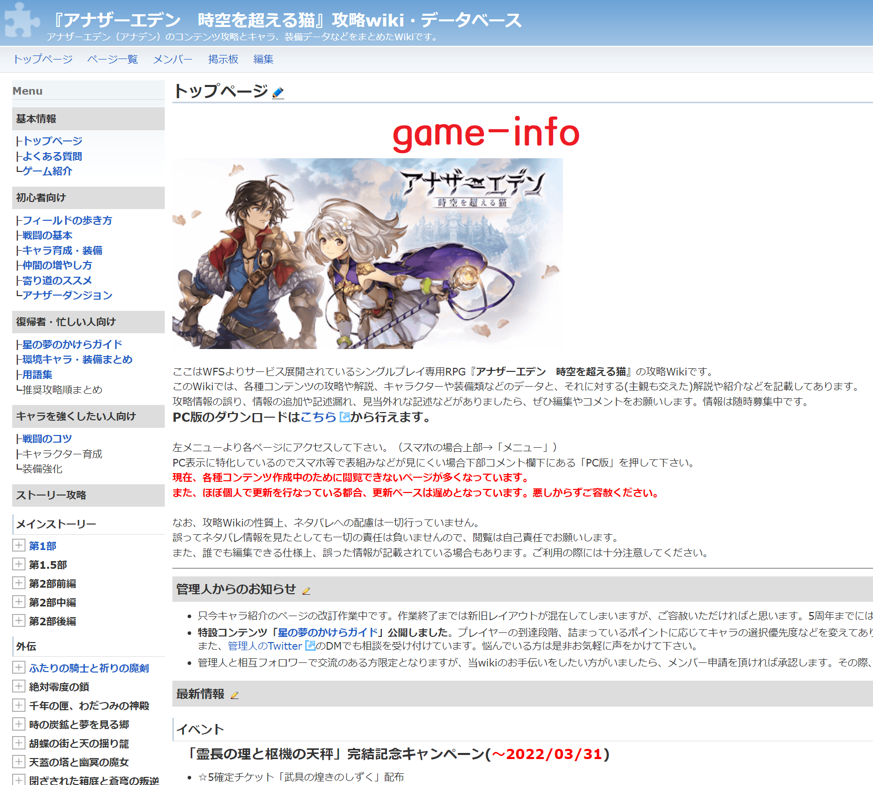Screen dimensions: 873x785
Task: Click 復帰者・忙しい人向け section header
Action: 88,322
